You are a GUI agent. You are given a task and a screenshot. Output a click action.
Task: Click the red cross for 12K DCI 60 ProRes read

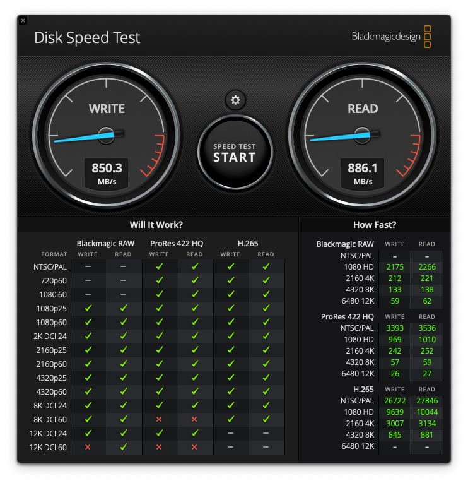coord(194,447)
